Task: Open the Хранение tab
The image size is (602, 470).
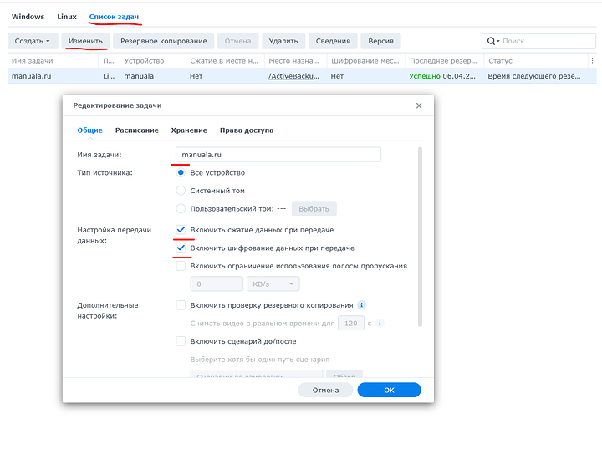Action: click(x=189, y=130)
